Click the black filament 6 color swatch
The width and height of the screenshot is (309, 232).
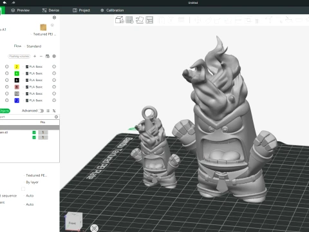(x=17, y=80)
